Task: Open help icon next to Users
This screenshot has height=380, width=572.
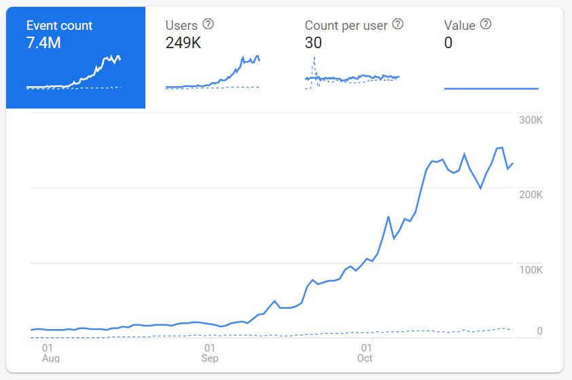Action: click(x=208, y=24)
